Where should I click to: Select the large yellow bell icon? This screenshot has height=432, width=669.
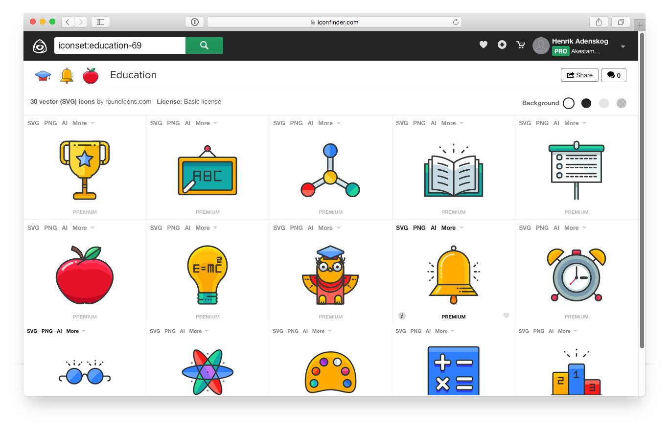point(454,275)
